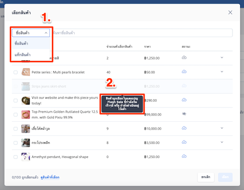
Task: Open thumbnail of เสื้อโค้ตผ้าวูล
Action: pos(26,129)
